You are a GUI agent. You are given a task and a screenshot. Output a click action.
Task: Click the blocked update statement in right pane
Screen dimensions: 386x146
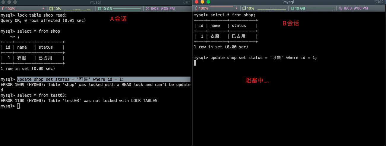264,58
